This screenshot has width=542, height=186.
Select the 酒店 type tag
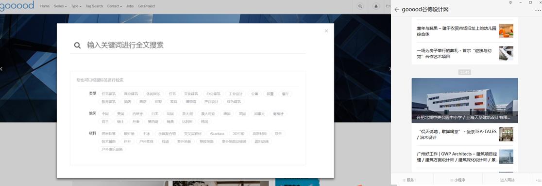click(128, 102)
